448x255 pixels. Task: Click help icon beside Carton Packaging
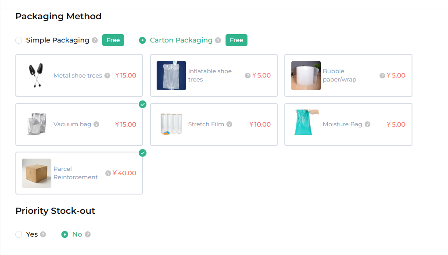coord(218,40)
